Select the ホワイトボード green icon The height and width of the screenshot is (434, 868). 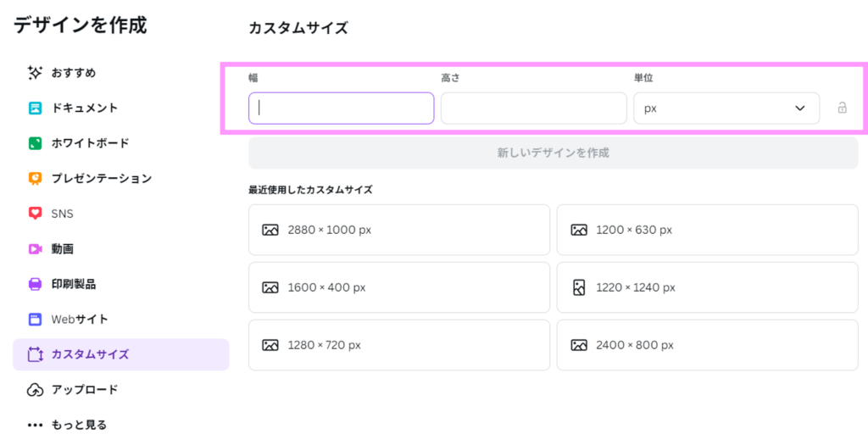(35, 143)
